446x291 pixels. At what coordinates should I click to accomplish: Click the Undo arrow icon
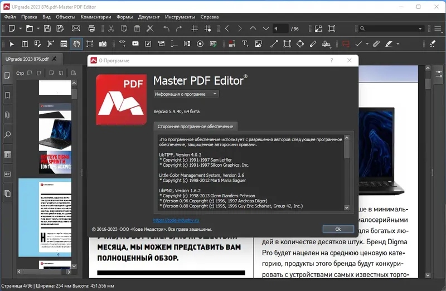point(166,28)
